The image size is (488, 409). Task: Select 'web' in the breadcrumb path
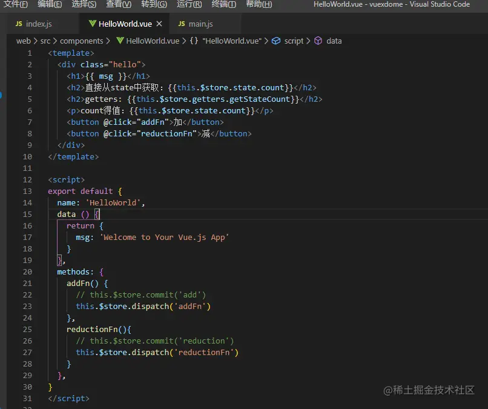[x=24, y=41]
